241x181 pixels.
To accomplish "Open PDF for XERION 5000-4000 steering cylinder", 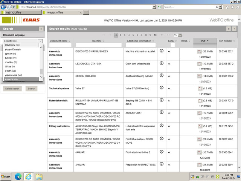I will (x=199, y=76).
